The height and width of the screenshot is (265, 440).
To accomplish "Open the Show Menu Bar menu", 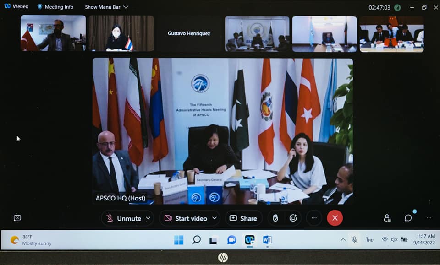I will coord(106,7).
